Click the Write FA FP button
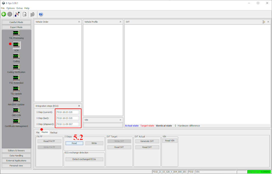The image size is (272, 174). pyautogui.click(x=49, y=147)
